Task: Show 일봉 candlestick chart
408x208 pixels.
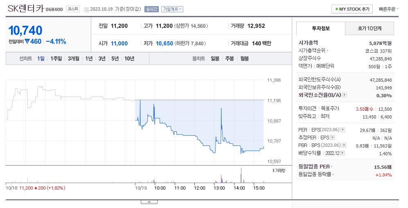Action: (x=215, y=58)
